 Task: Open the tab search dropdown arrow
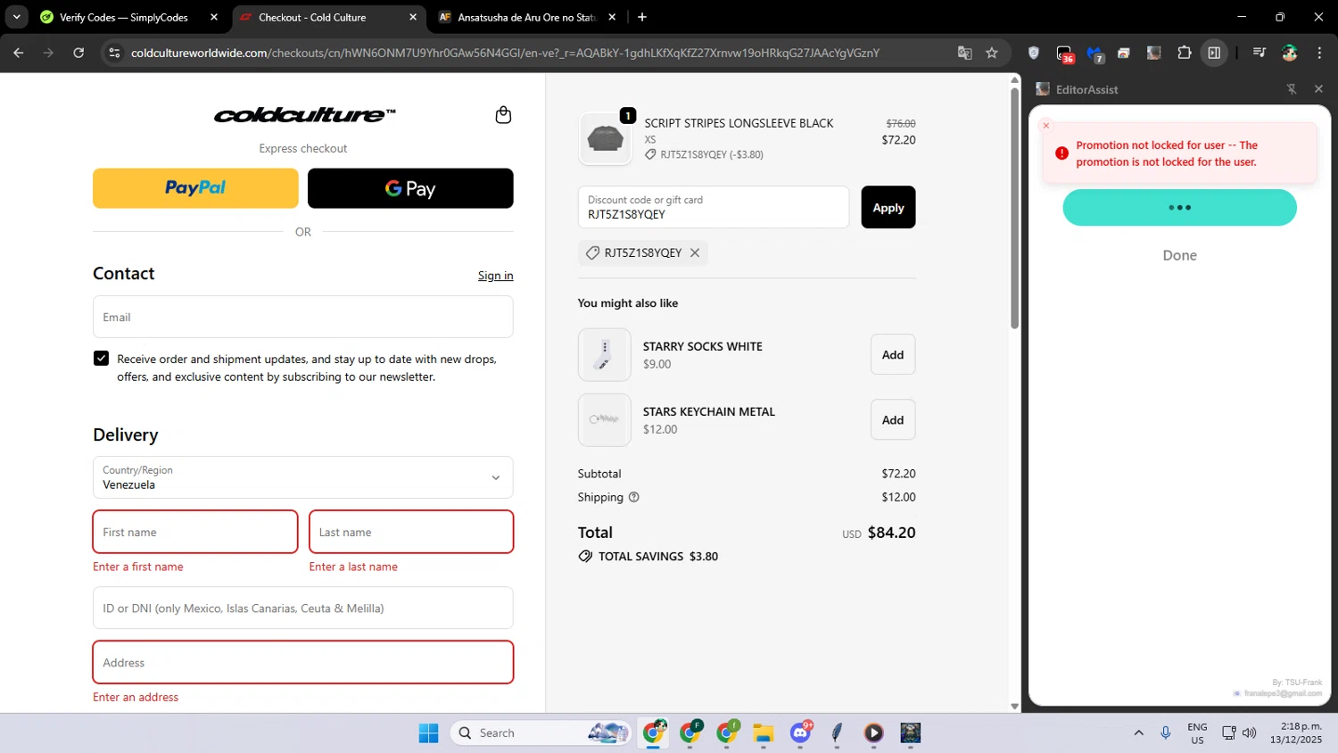point(16,17)
